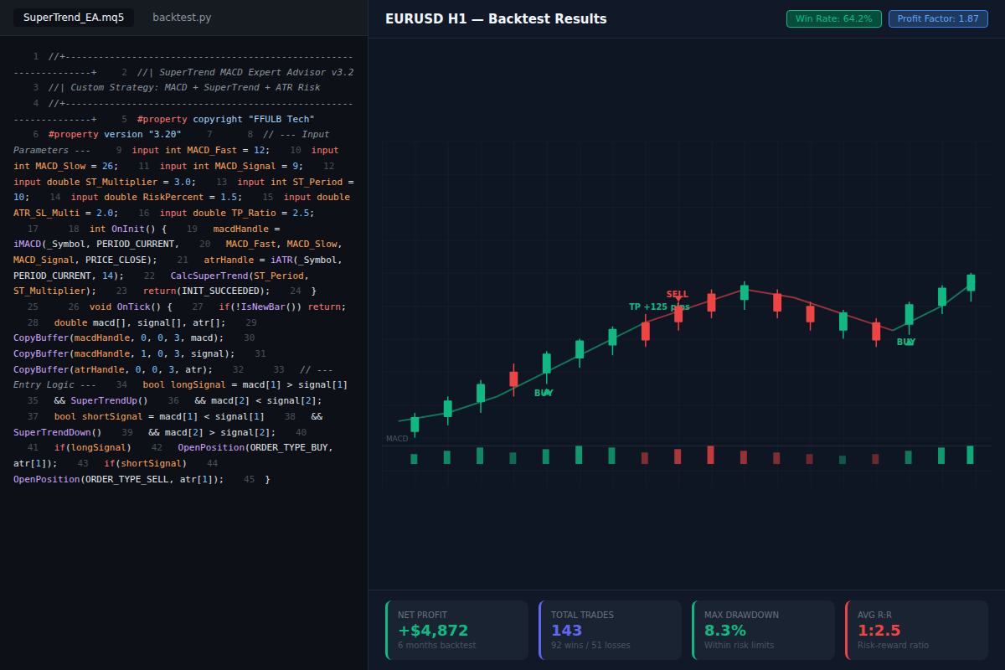Viewport: 1005px width, 670px height.
Task: Click the "Risk-reward ratio" caption
Action: click(x=893, y=645)
